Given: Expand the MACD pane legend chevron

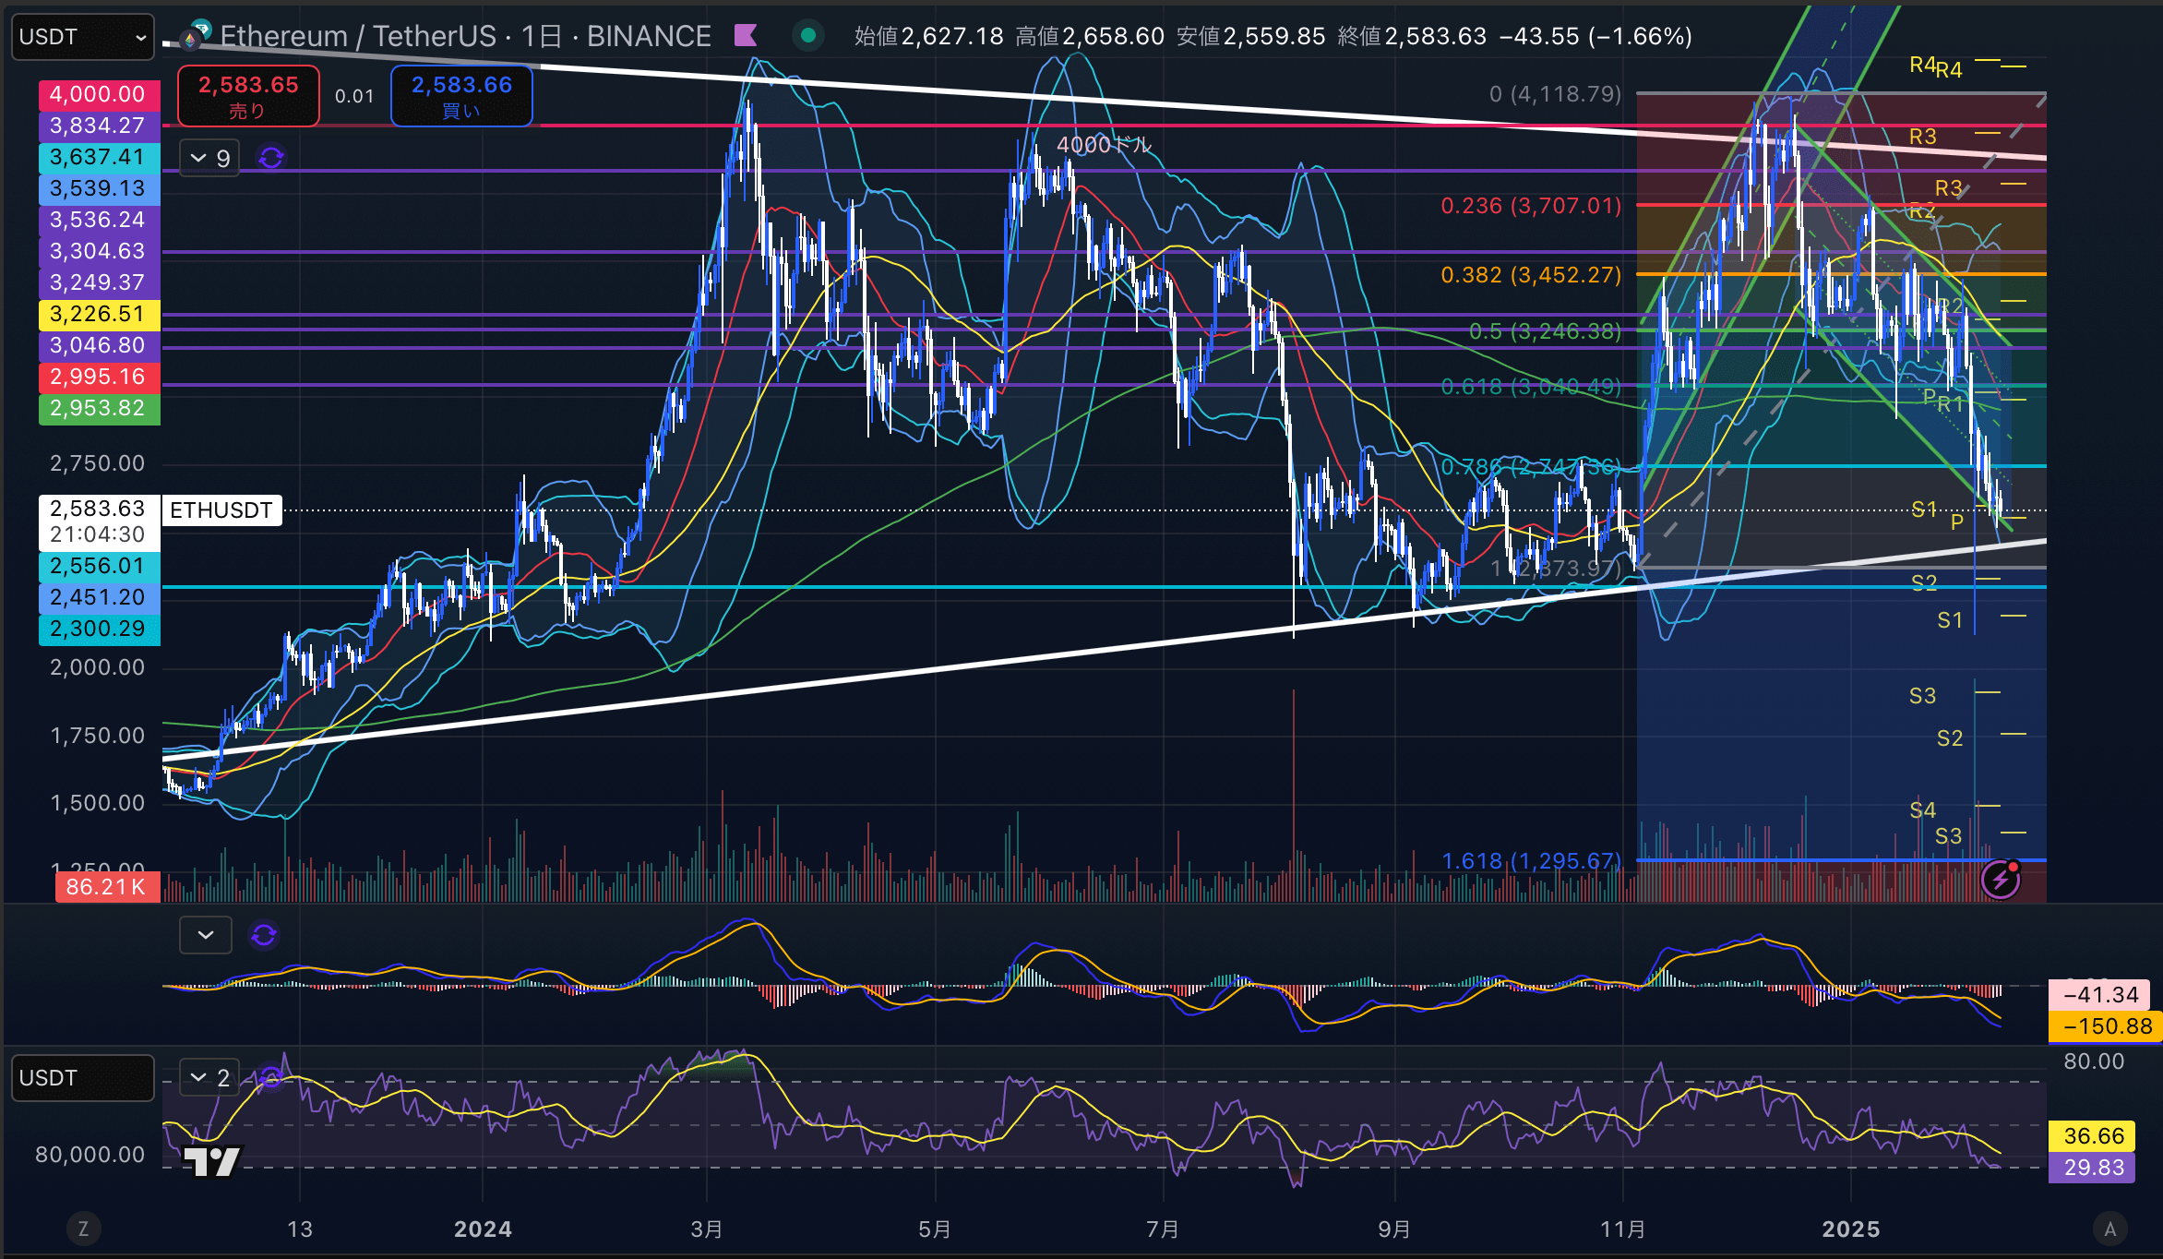Looking at the screenshot, I should [205, 935].
